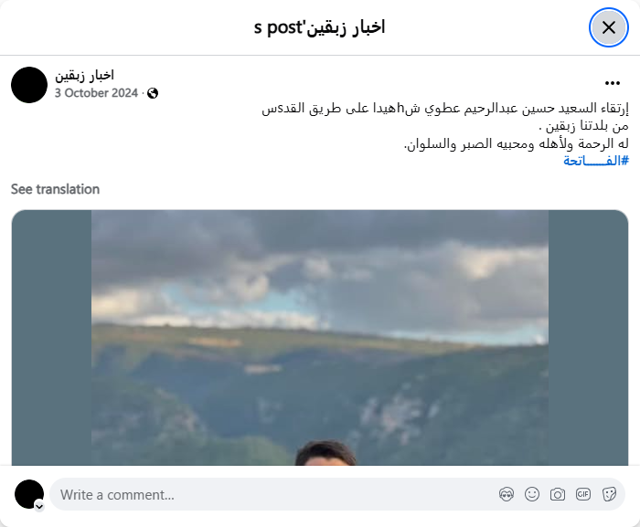Click the dialog title اخبار زبقين's post
The image size is (640, 527).
320,27
